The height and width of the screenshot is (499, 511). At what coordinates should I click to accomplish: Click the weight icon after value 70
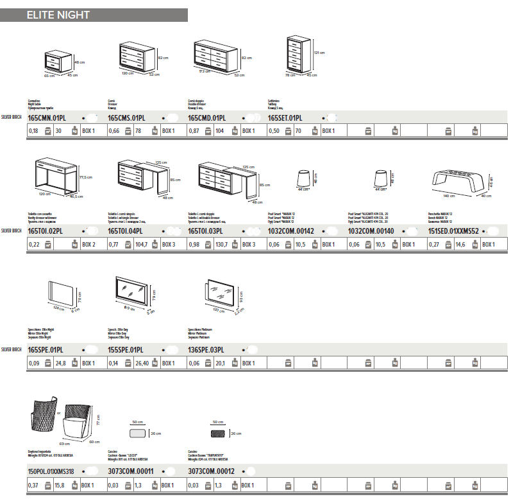tap(315, 131)
